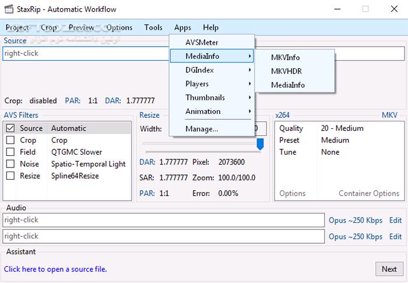Viewport: 408px width, 283px height.
Task: Click the link to open a source file
Action: (x=55, y=269)
